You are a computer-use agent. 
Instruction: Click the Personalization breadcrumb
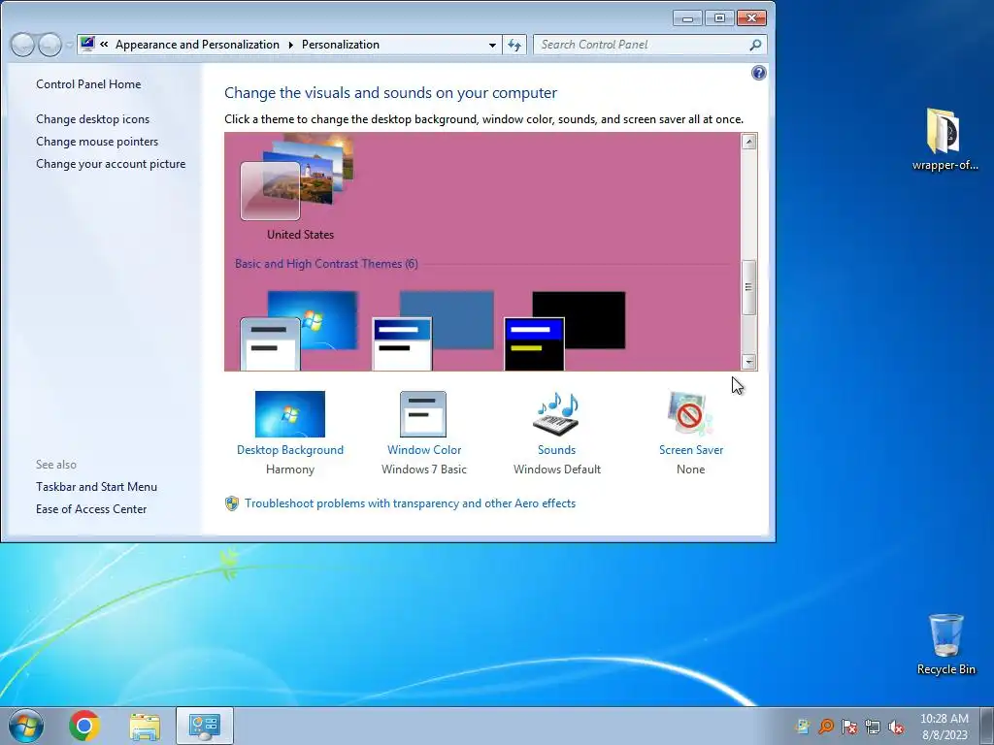341,45
